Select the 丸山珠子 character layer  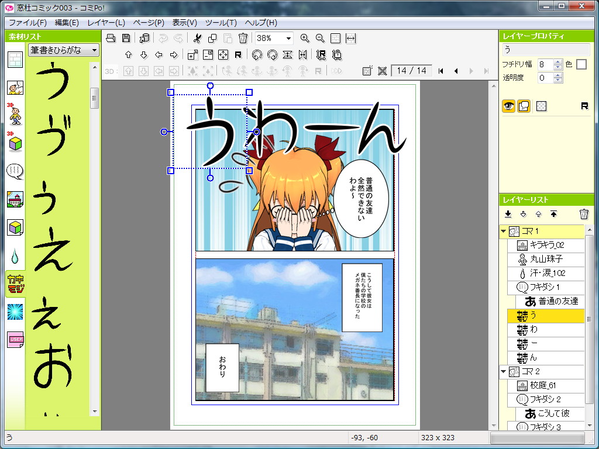(546, 259)
